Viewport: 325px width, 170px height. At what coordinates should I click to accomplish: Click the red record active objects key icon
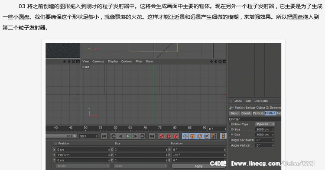[x=162, y=136]
